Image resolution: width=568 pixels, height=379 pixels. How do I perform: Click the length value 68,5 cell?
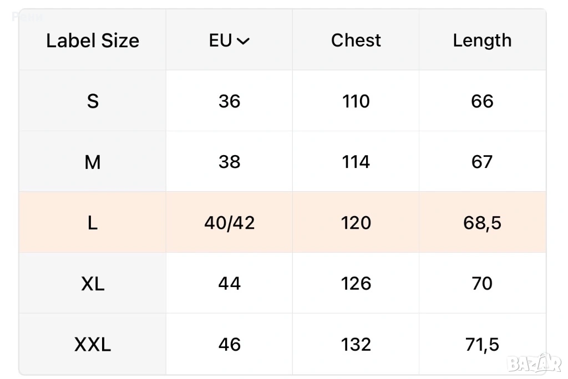click(x=482, y=223)
